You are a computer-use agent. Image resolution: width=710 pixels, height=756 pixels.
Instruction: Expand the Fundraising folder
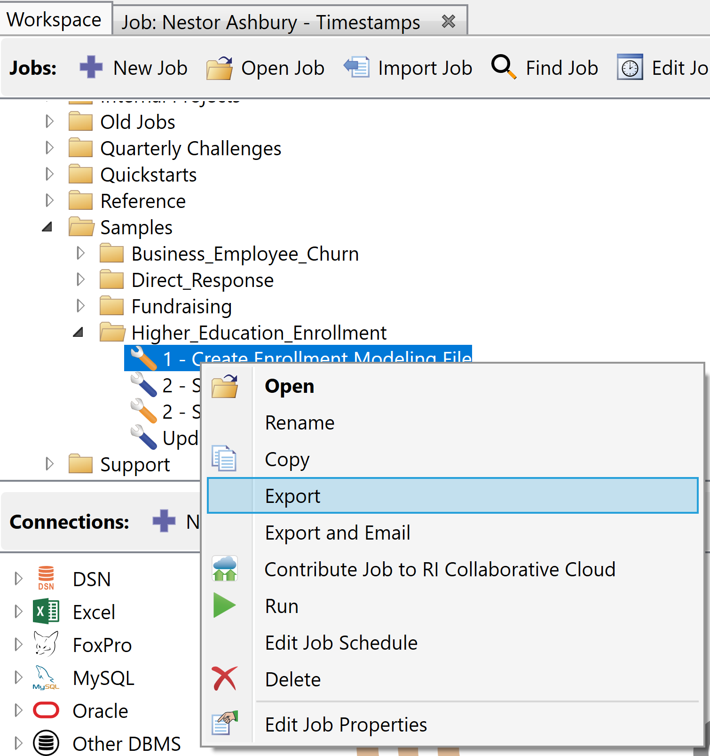pos(80,306)
